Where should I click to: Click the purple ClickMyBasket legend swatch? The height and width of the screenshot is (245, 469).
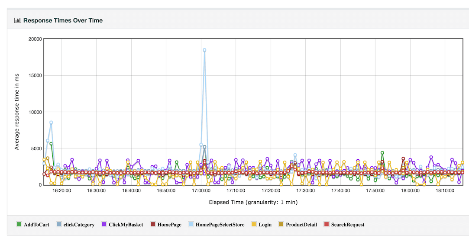[104, 225]
